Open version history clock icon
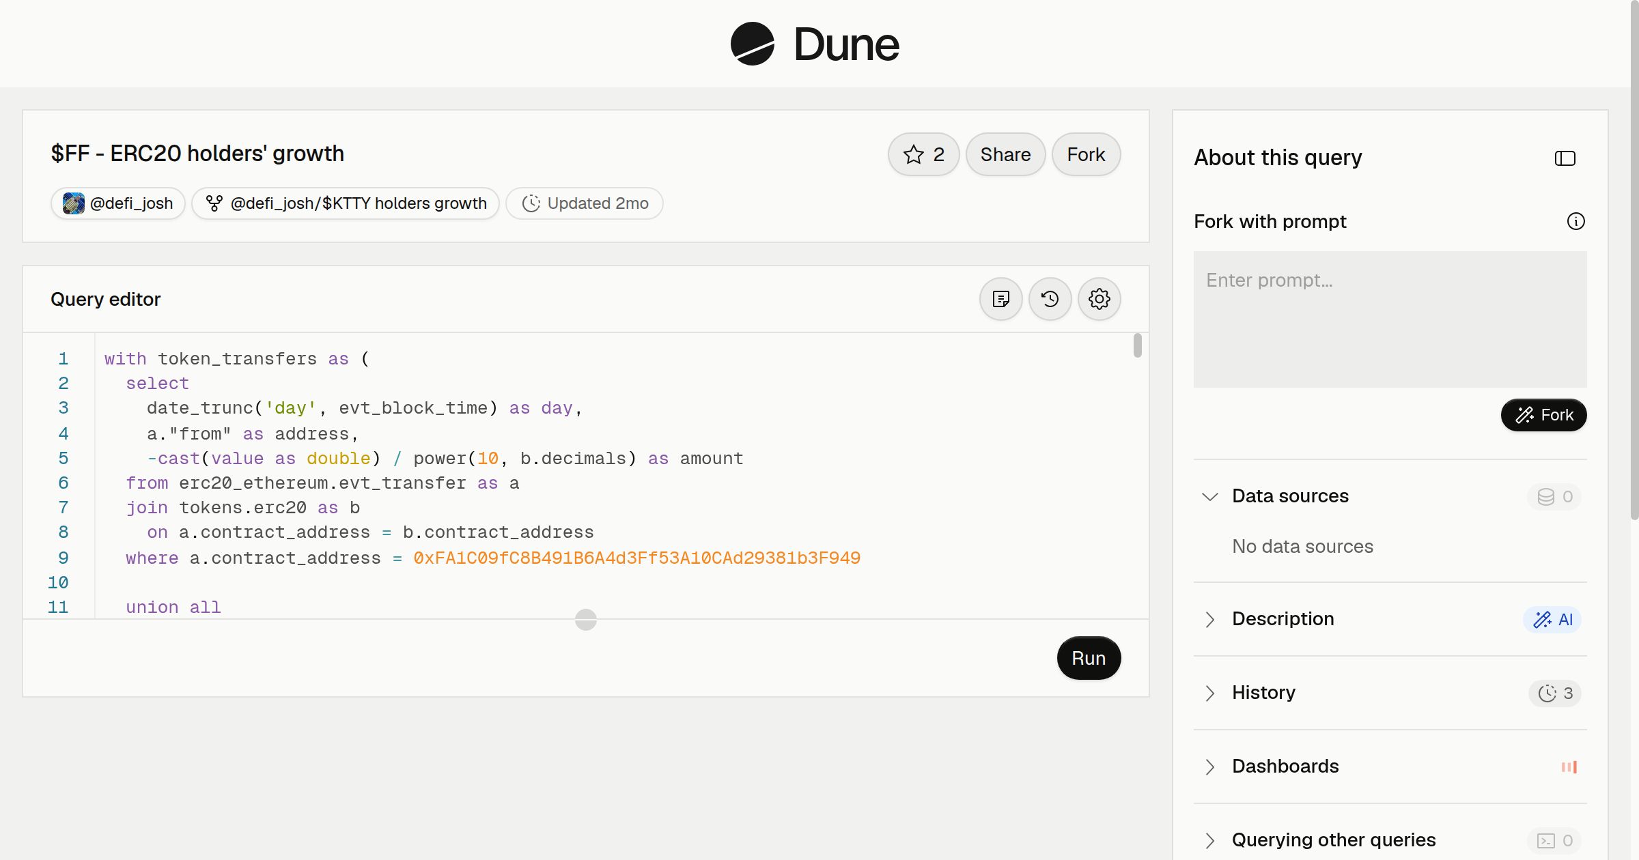 click(x=1050, y=299)
